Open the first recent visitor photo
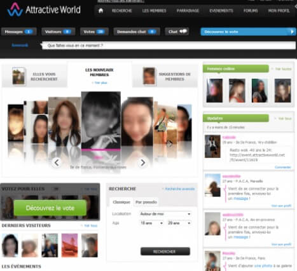This screenshot has width=297, height=271. click(x=10, y=246)
